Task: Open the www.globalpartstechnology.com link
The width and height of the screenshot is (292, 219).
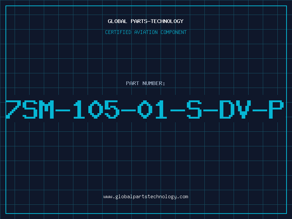Action: 146,197
